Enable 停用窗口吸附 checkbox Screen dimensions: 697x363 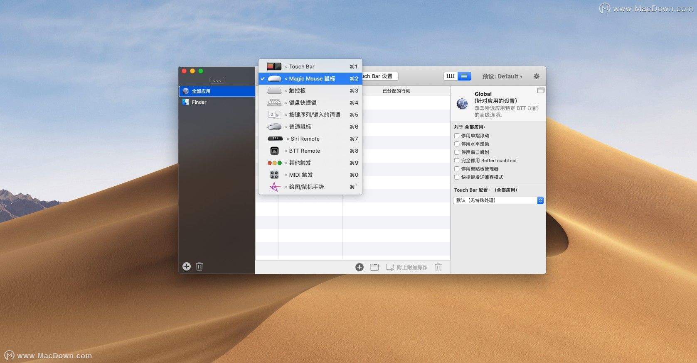457,152
